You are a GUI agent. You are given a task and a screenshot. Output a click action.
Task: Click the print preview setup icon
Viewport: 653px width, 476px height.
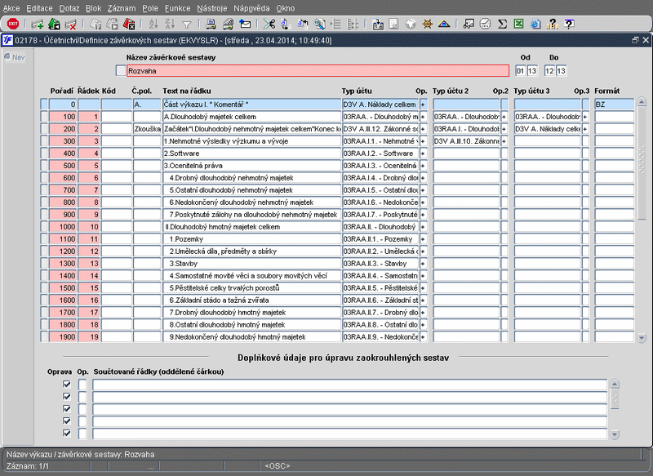[228, 24]
